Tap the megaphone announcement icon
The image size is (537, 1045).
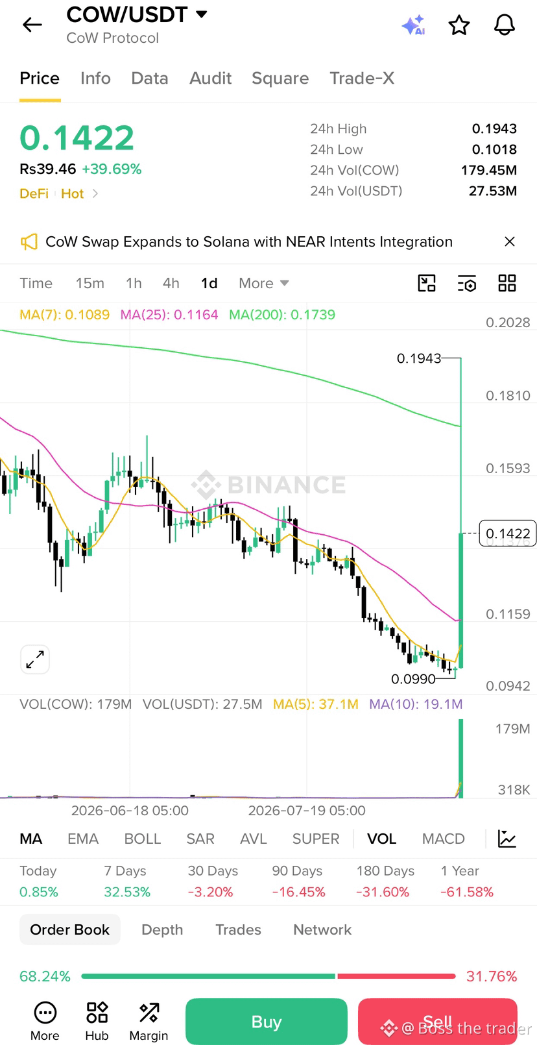[x=29, y=242]
